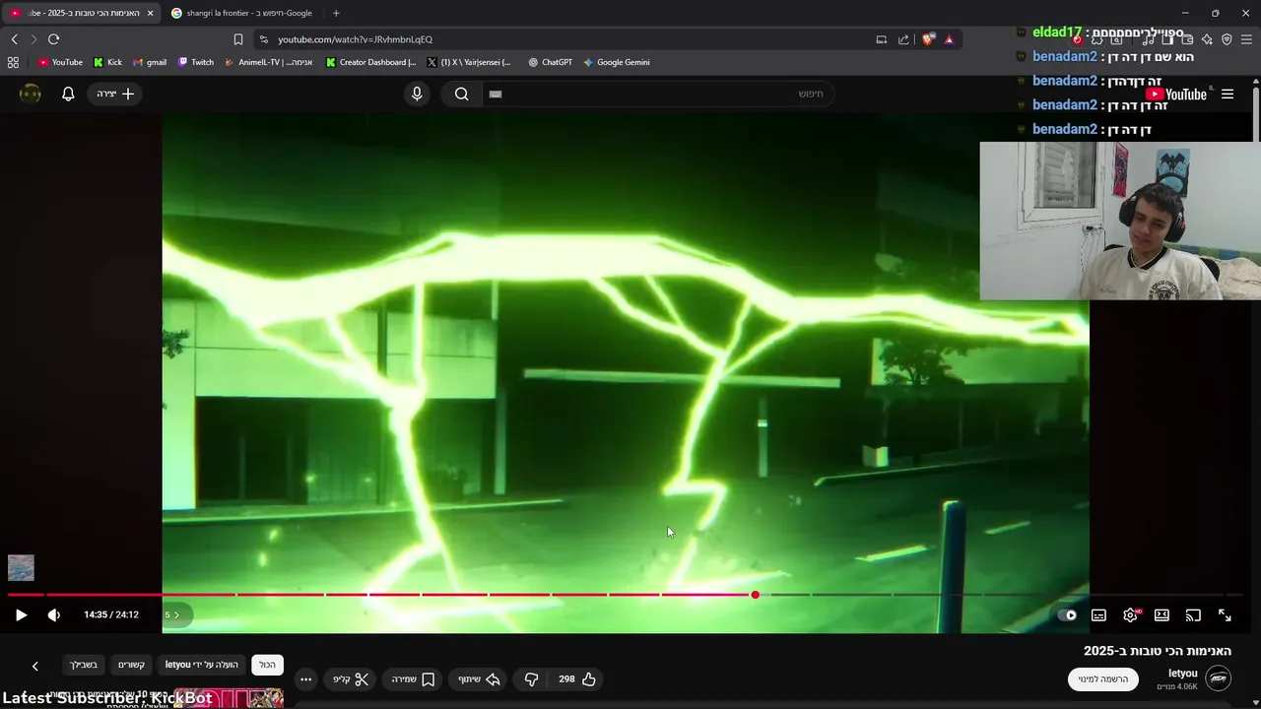Subscribe to letyou channel (הרשמה למינוי)
Screen dimensions: 1261x709
tap(1102, 678)
